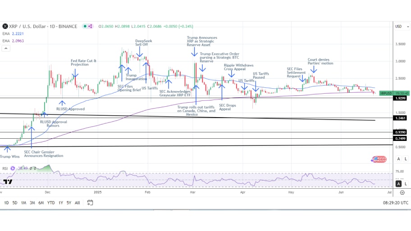The height and width of the screenshot is (231, 411).
Task: Click the 'RLUSD Approval Rumors' annotation
Action: coord(54,124)
